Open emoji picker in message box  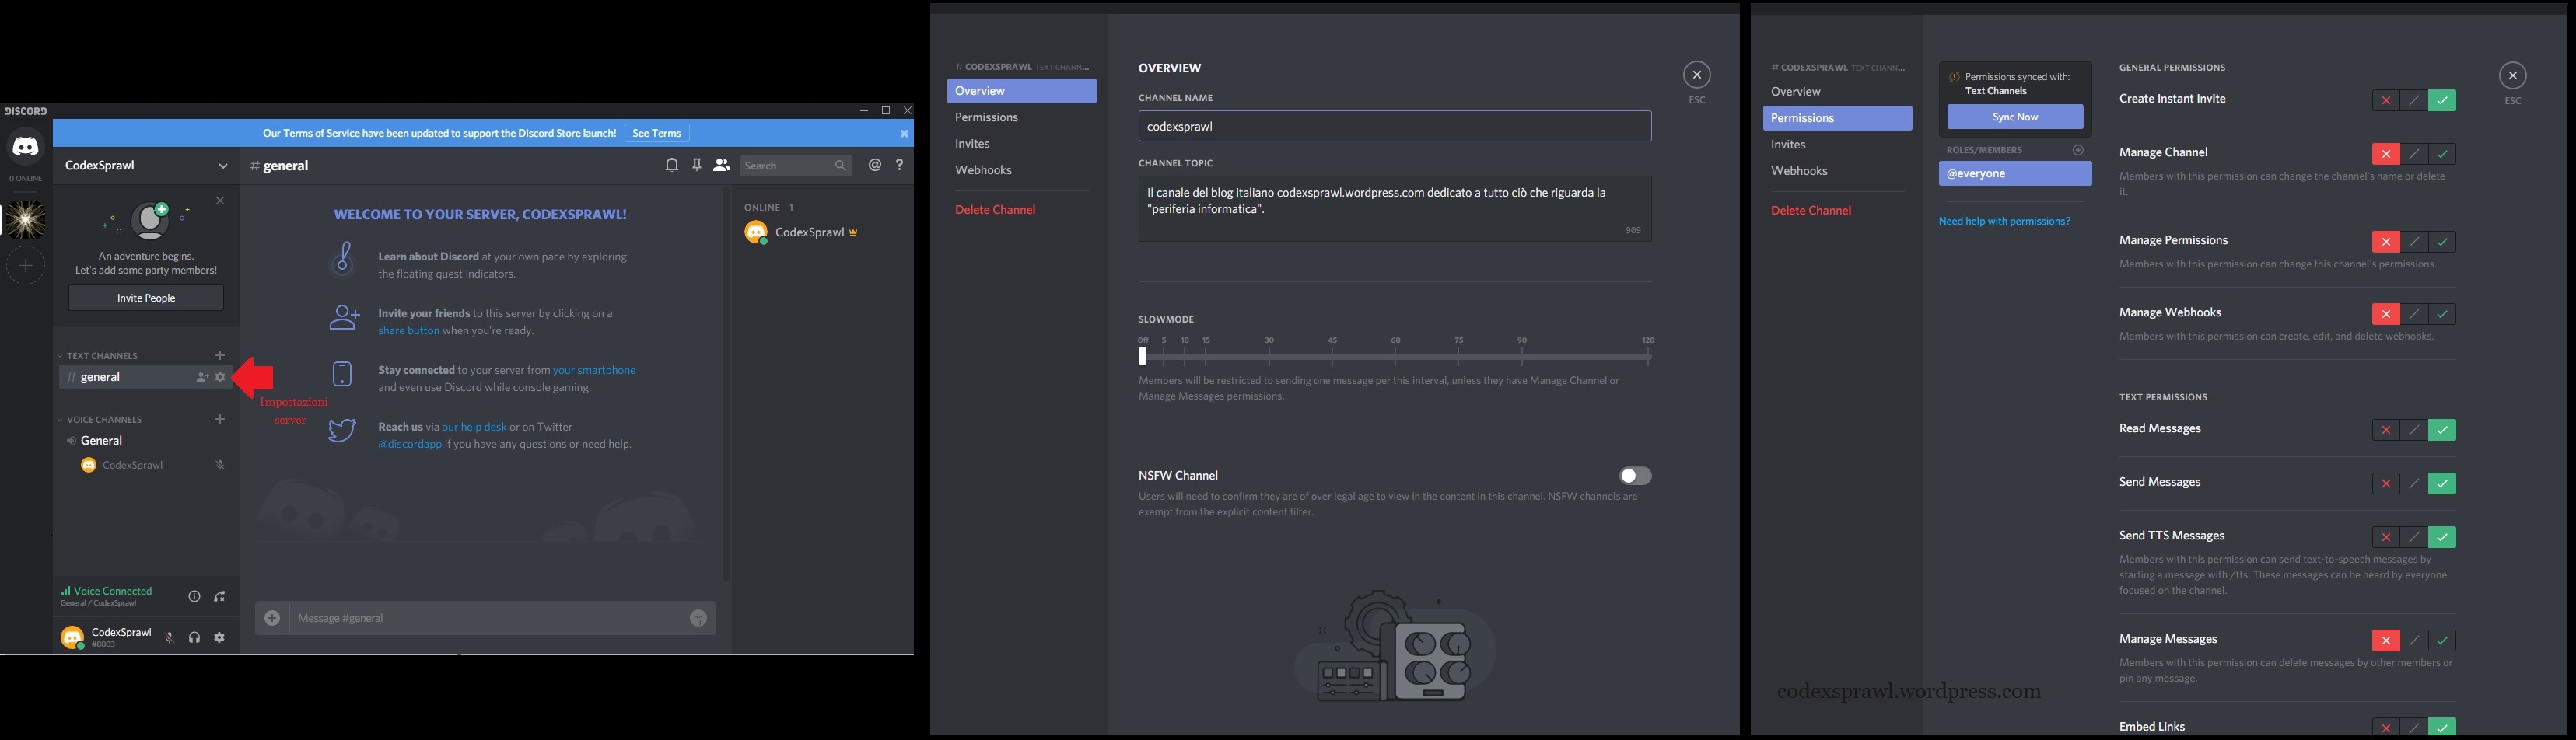(x=698, y=618)
